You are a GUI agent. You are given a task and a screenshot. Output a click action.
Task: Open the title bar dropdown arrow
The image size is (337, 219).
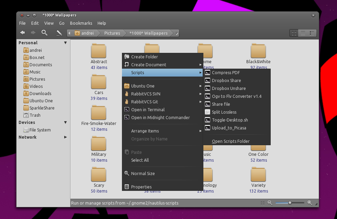point(313,15)
